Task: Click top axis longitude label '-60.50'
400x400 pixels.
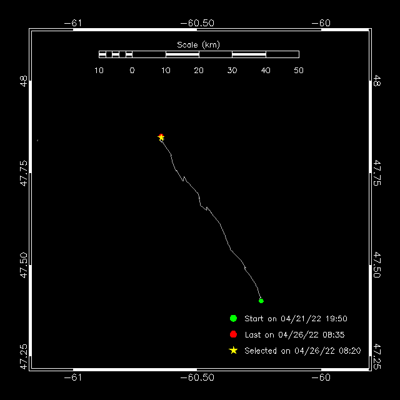Action: coord(197,23)
